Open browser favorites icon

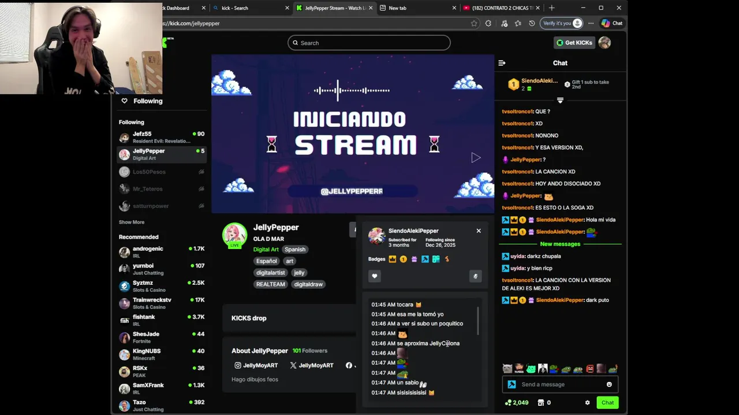point(518,24)
